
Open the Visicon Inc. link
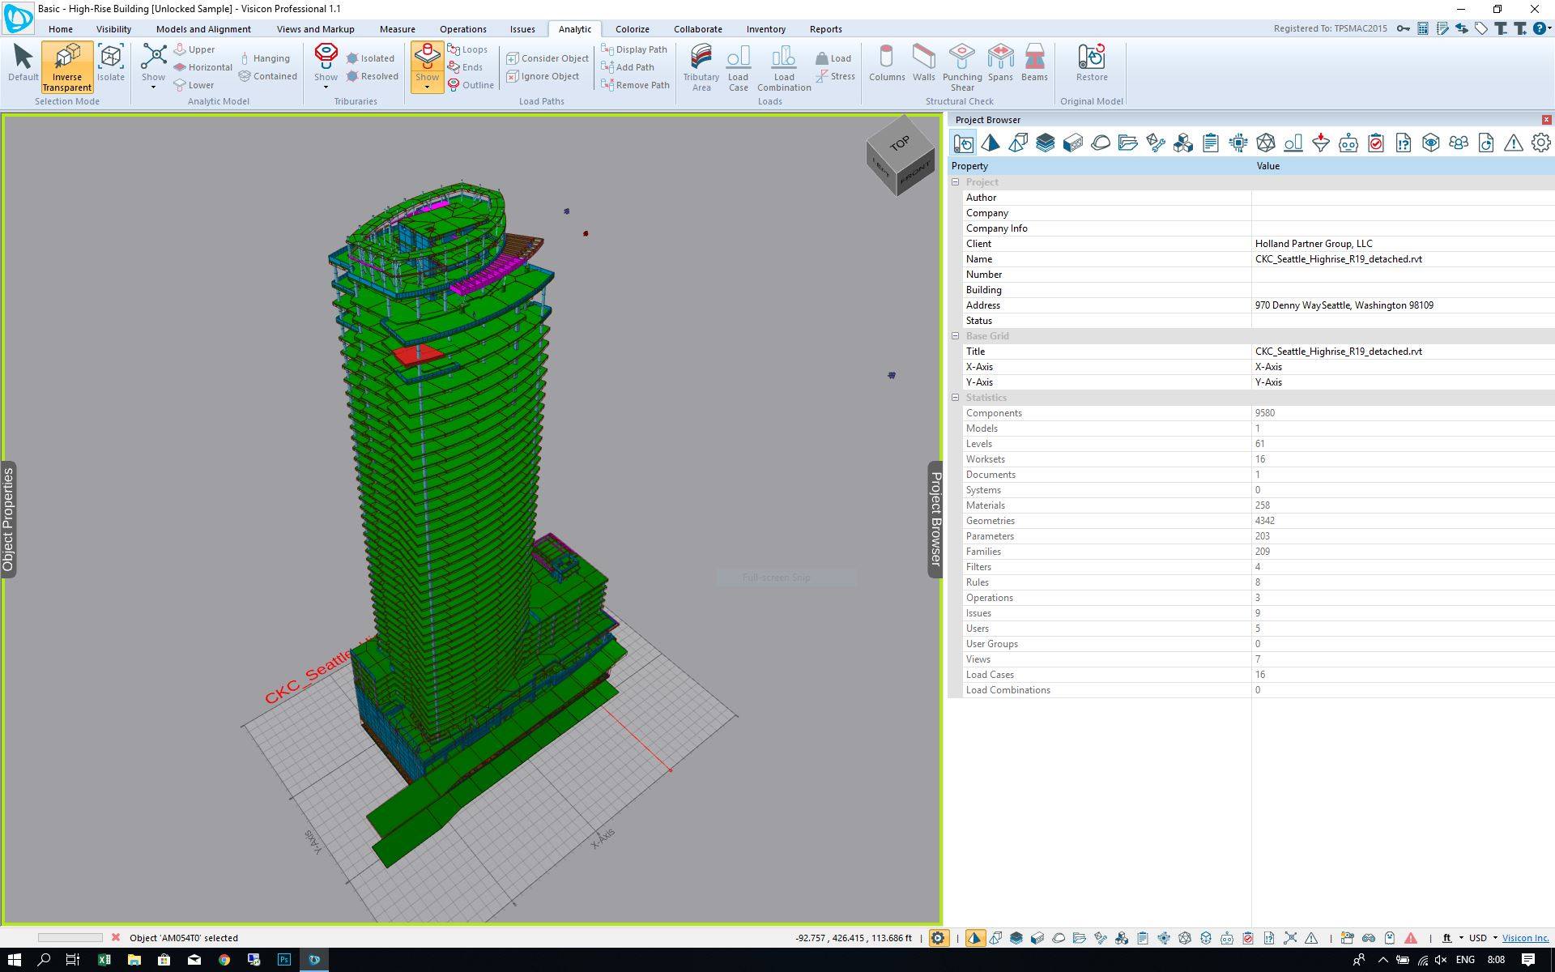1525,938
